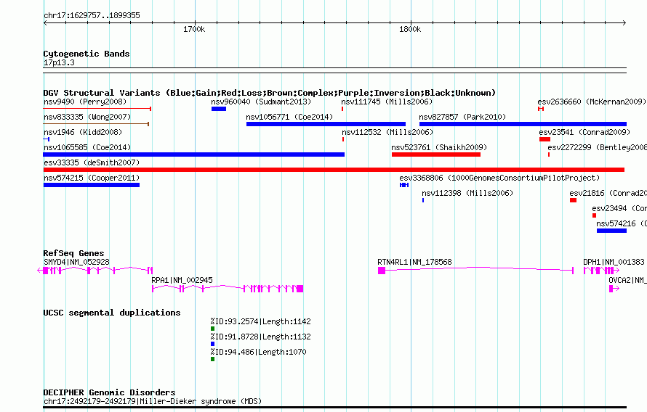Select the nsv574216 blue gain bar
The width and height of the screenshot is (647, 412).
[611, 231]
